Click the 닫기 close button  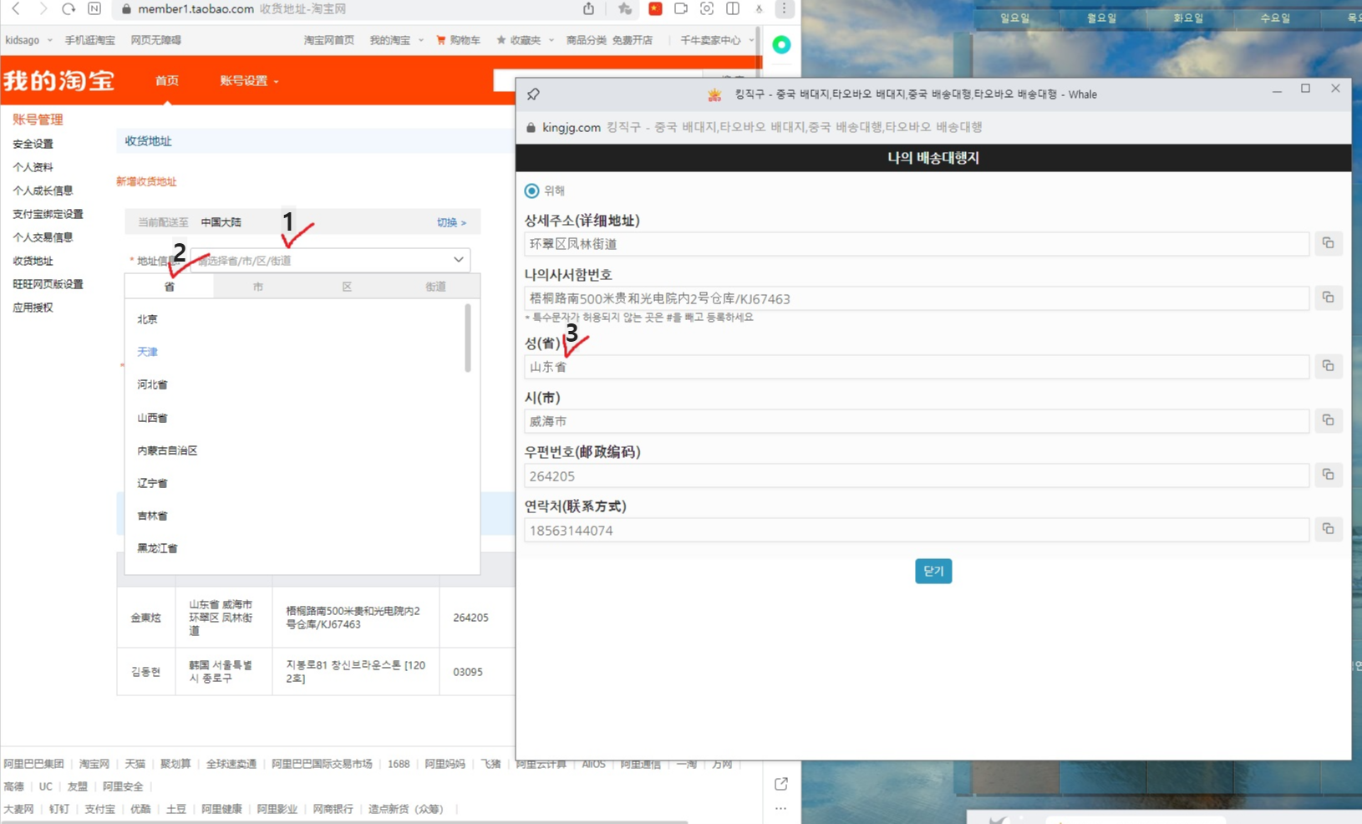coord(933,571)
